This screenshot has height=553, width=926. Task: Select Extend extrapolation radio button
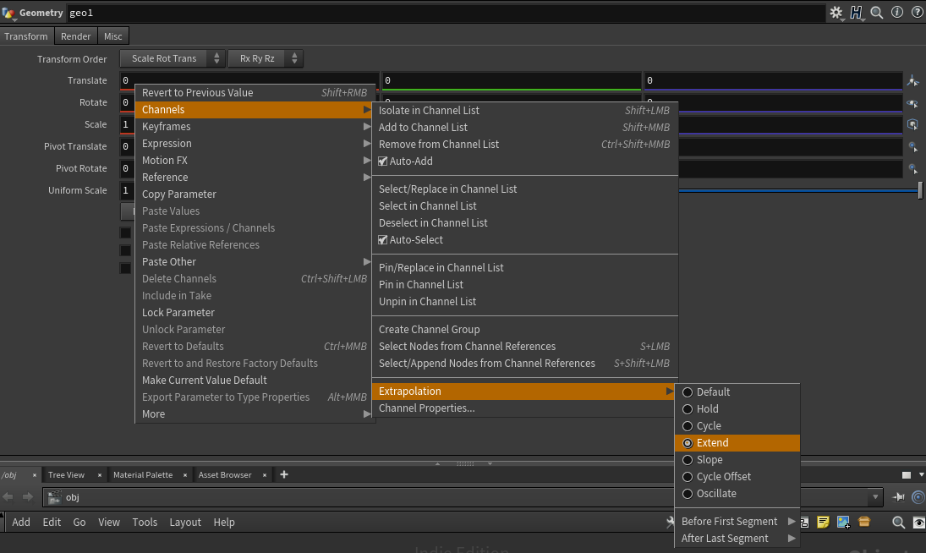[688, 443]
